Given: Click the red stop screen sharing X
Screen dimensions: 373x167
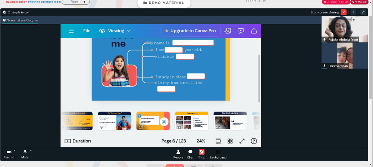Looking at the screenshot, I should [x=344, y=12].
